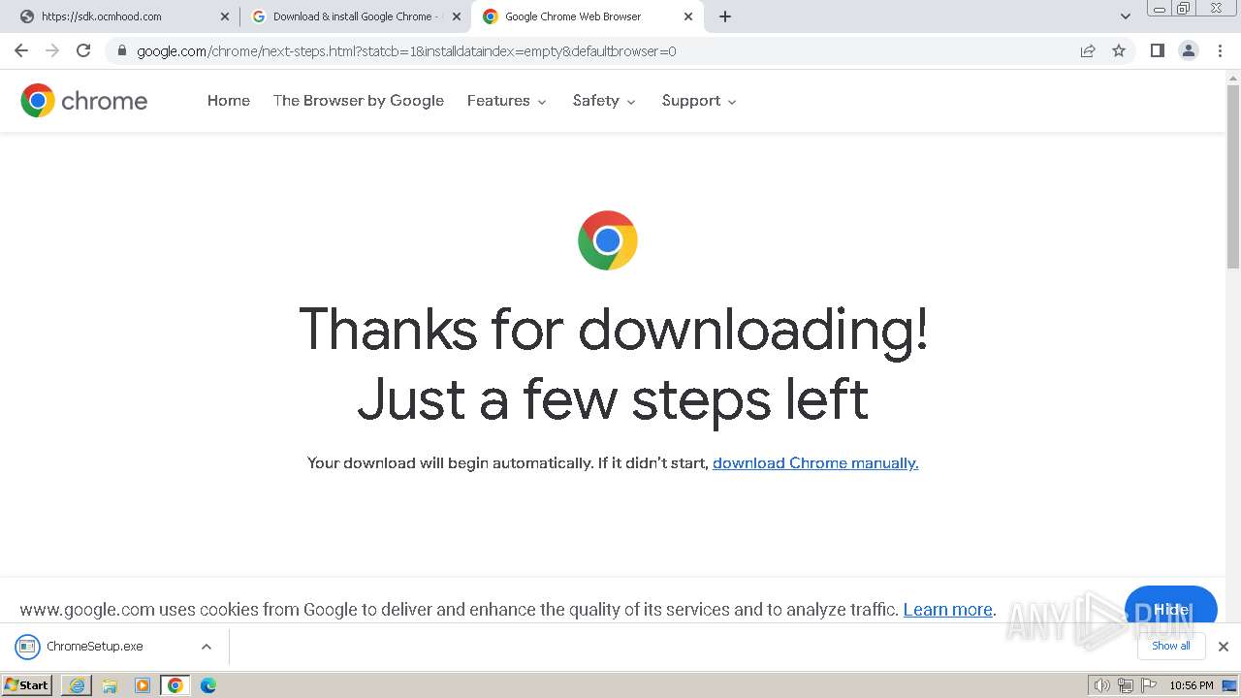
Task: Open the Action Center flag icon
Action: [1149, 685]
